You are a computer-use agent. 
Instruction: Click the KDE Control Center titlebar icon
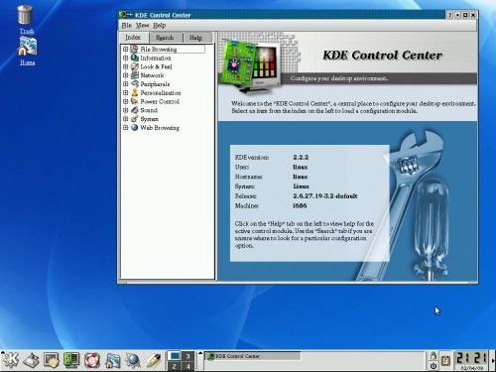point(122,15)
